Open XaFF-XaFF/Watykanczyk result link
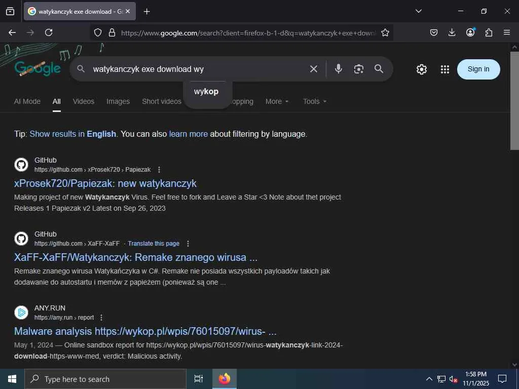The width and height of the screenshot is (519, 389). click(136, 258)
